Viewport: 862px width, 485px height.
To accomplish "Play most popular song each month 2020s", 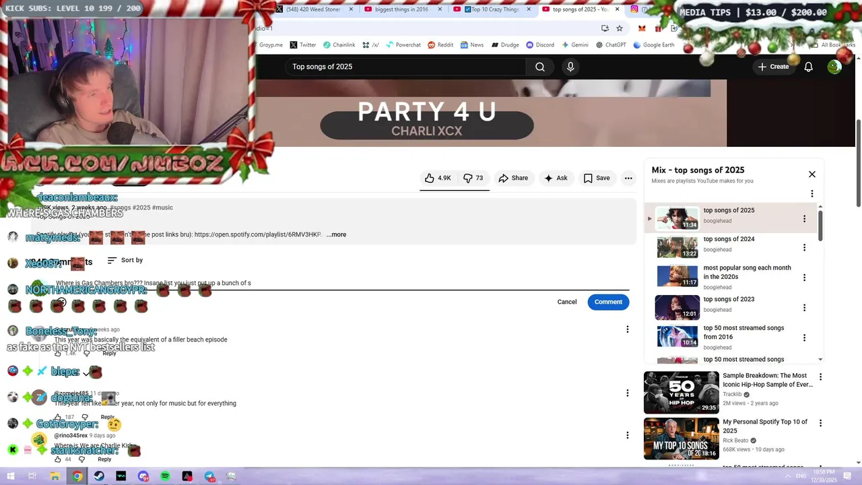I will click(733, 277).
